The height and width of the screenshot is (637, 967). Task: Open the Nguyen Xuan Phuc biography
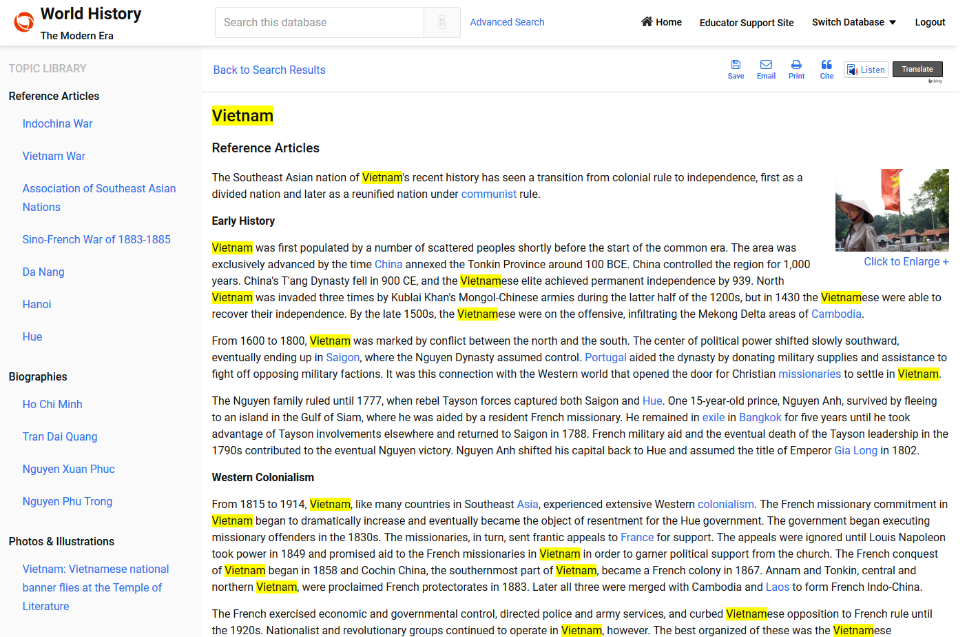click(x=69, y=469)
